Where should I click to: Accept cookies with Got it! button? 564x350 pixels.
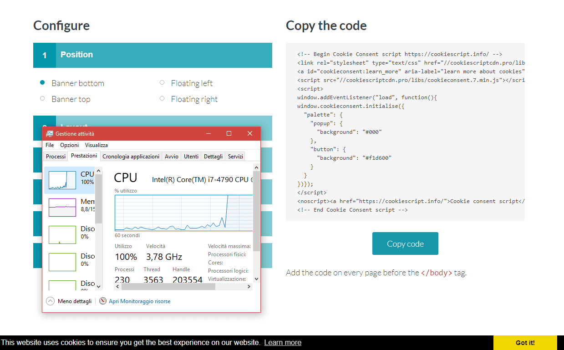coord(525,343)
